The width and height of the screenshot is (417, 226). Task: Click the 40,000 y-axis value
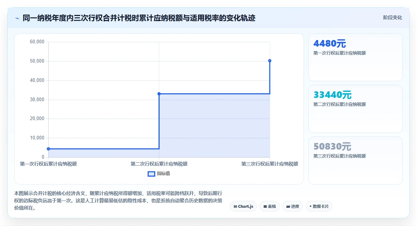[37, 80]
